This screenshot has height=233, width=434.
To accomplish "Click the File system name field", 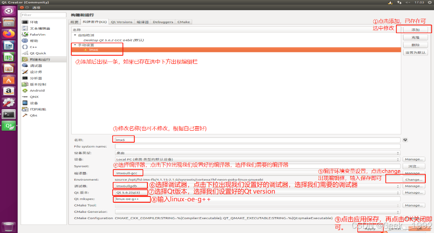I will pos(257,147).
